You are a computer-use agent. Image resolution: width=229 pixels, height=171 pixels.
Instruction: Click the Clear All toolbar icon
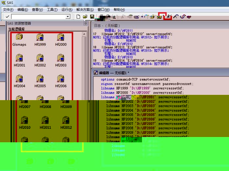coord(176,16)
